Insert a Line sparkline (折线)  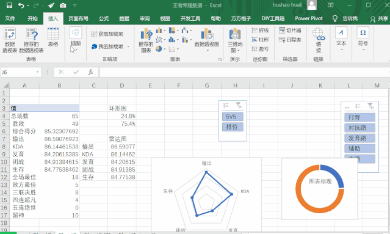coord(260,31)
